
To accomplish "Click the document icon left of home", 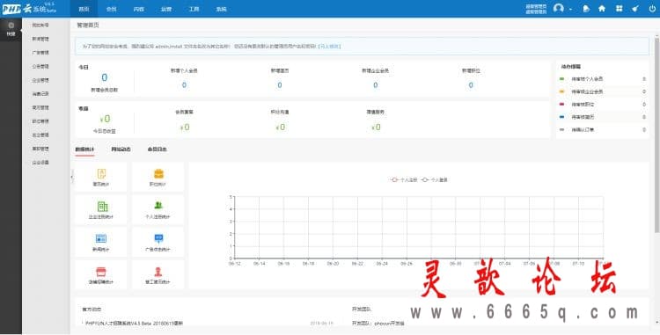I will tap(586, 9).
